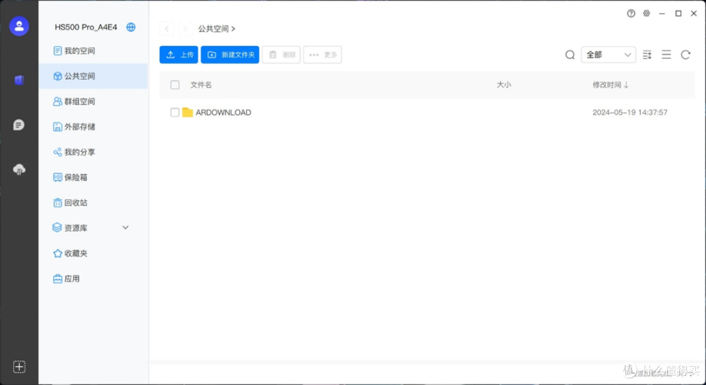
Task: Click the add plus icon in left bar
Action: [x=19, y=367]
